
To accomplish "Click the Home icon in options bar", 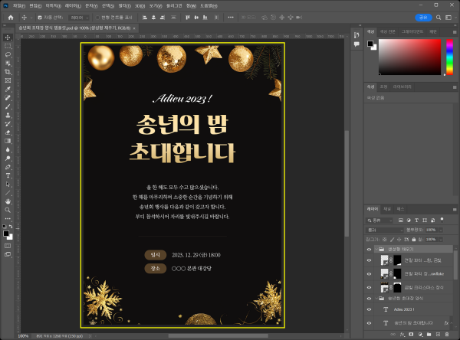I will (x=11, y=17).
